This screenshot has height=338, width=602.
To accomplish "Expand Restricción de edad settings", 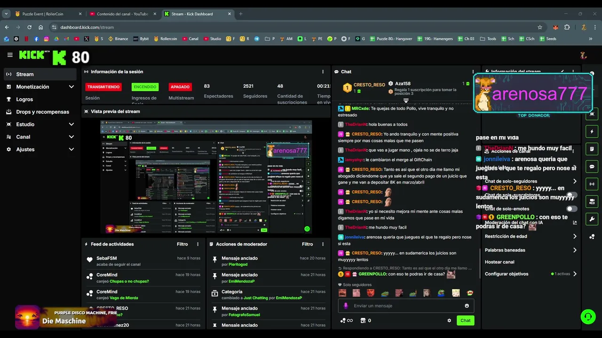I will 531,237.
